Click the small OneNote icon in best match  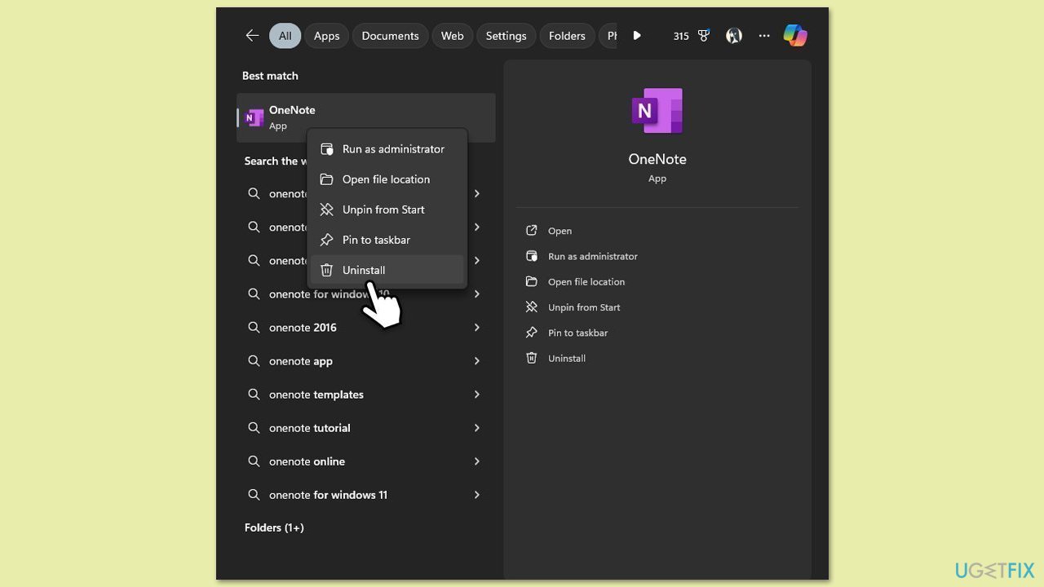pyautogui.click(x=254, y=117)
